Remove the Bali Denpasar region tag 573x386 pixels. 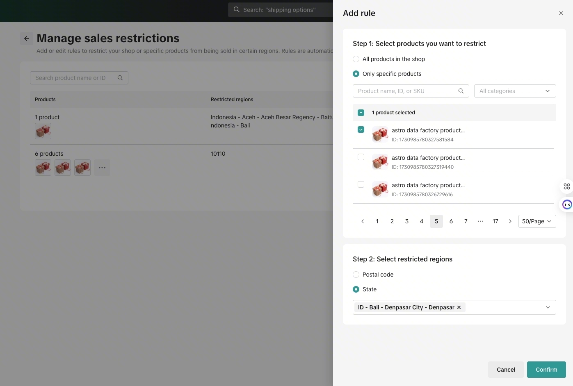click(459, 307)
